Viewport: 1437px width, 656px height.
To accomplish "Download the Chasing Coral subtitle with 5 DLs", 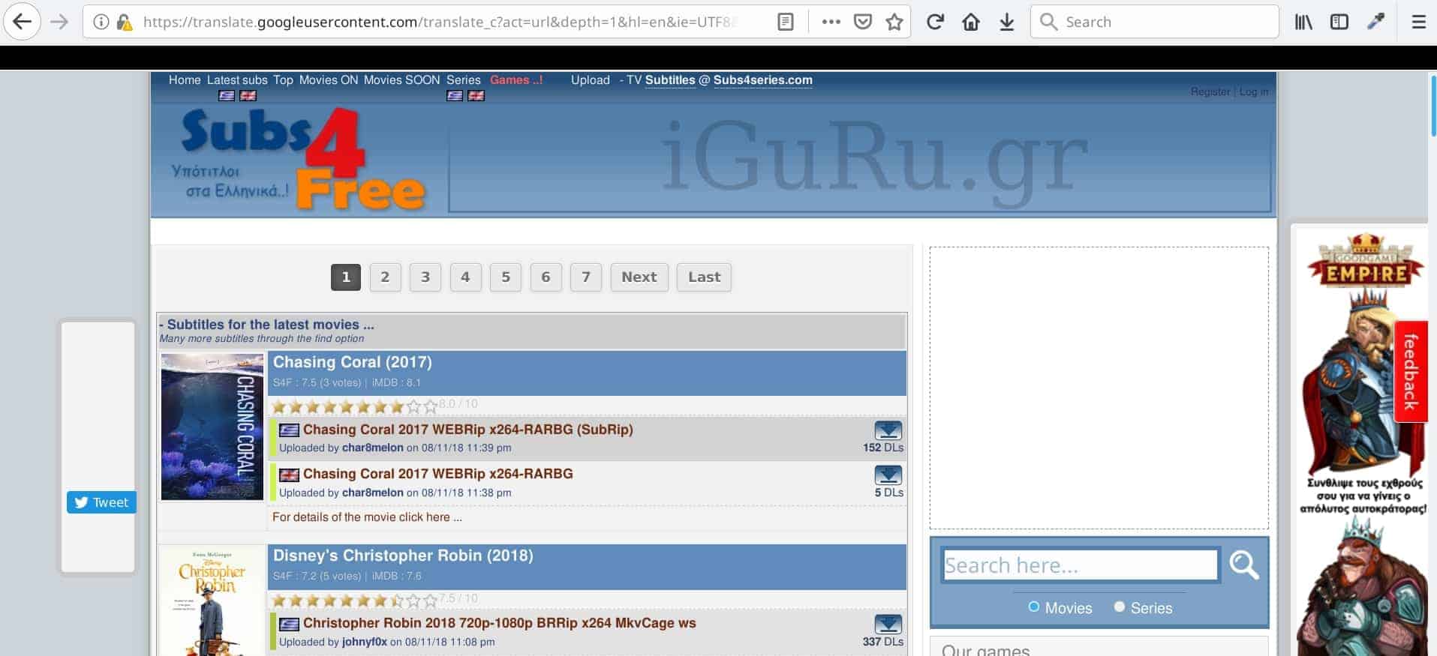I will [x=888, y=475].
